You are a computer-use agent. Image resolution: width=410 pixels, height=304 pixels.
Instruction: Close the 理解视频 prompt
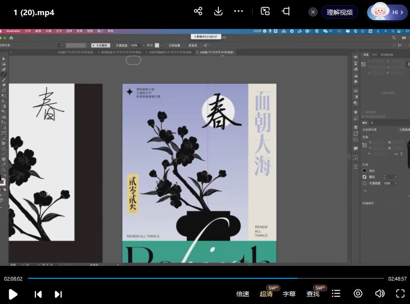313,12
